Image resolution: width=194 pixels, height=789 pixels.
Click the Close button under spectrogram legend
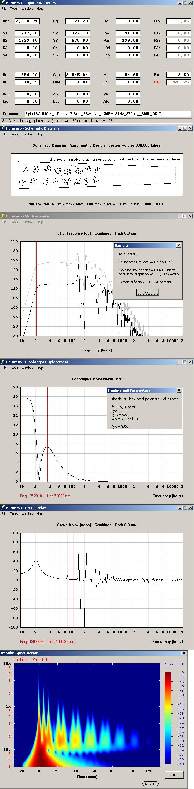click(174, 775)
